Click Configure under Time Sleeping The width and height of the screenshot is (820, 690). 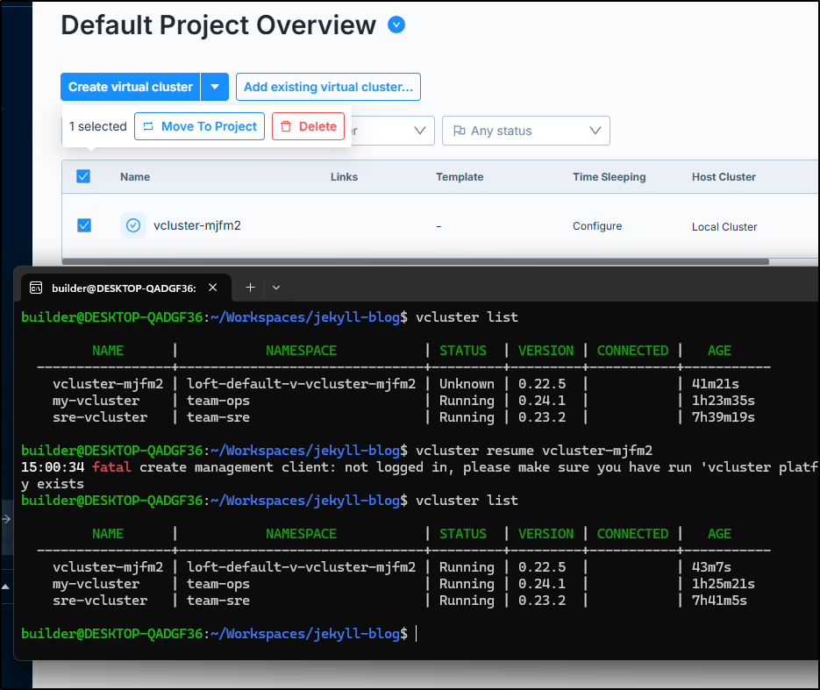(x=597, y=226)
